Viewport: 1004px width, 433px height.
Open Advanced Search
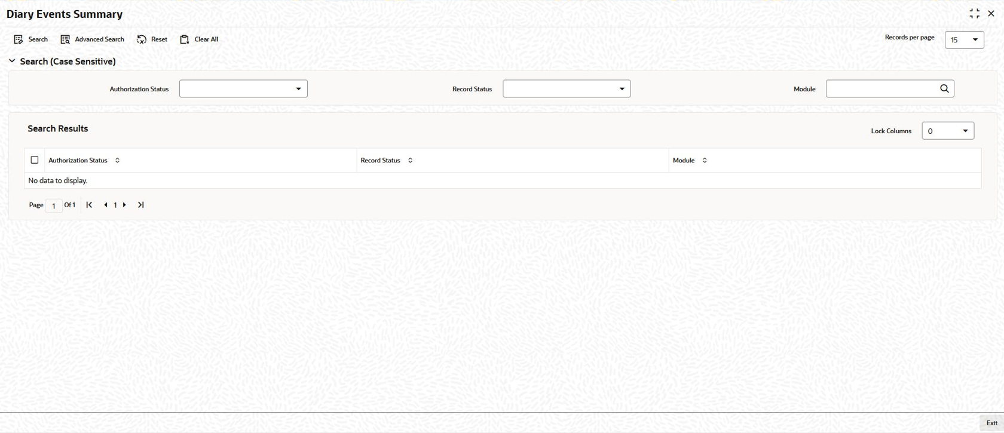[93, 39]
